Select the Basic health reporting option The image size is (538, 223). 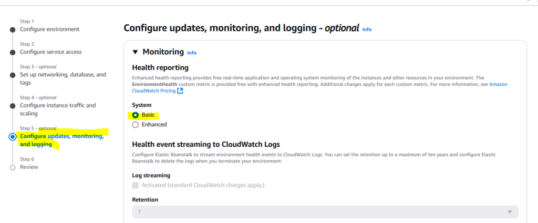click(x=136, y=115)
